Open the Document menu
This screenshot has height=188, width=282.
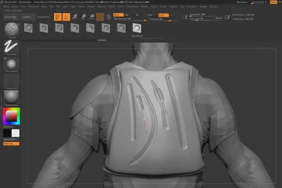tap(34, 7)
